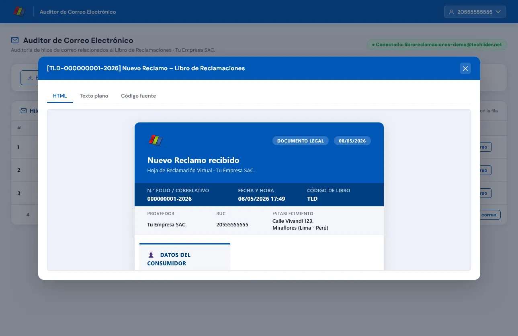Click the DOCUMENTO LEGAL badge
This screenshot has height=336, width=518.
tap(301, 141)
